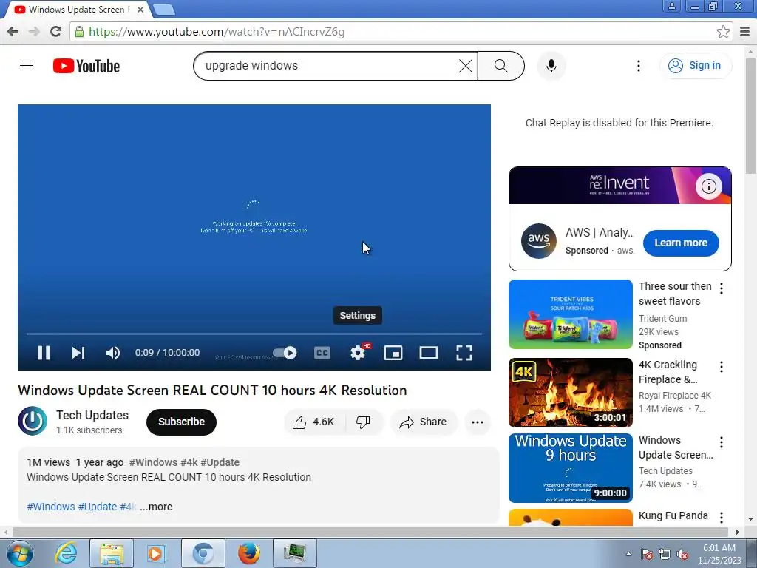The height and width of the screenshot is (568, 757).
Task: Click the vertical page scrollbar thumb
Action: pos(751,115)
